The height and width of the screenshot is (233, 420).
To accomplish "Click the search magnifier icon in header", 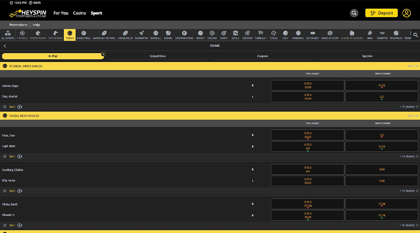I will click(354, 13).
